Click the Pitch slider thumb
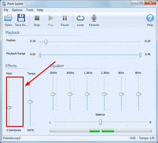The image size is (158, 143). tap(9, 108)
